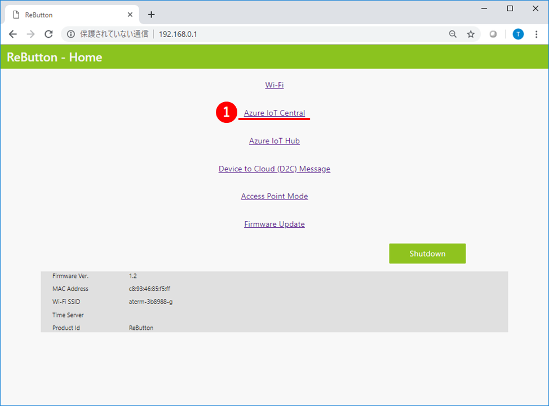Click the browser forward arrow

coord(31,34)
